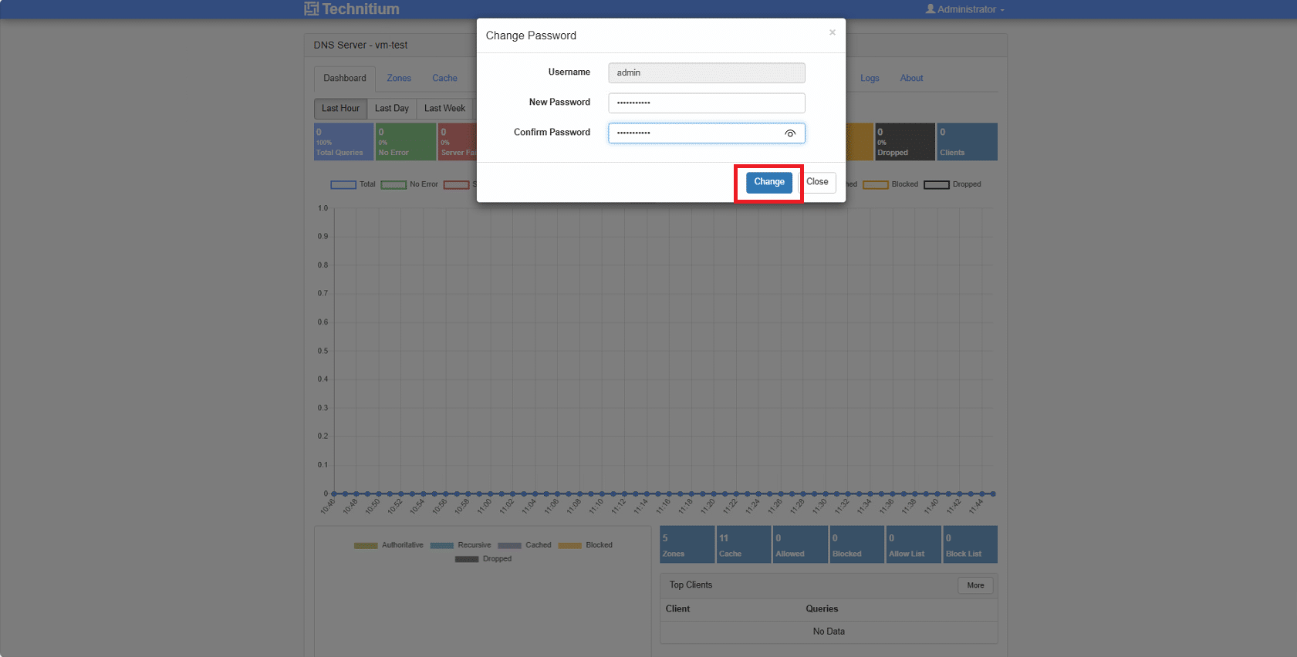
Task: Click the Change button
Action: 768,182
